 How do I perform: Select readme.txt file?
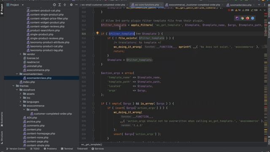[x=33, y=62]
